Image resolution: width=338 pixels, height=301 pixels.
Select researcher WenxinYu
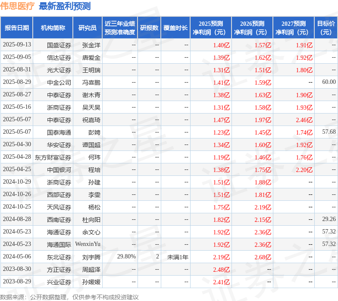click(88, 244)
